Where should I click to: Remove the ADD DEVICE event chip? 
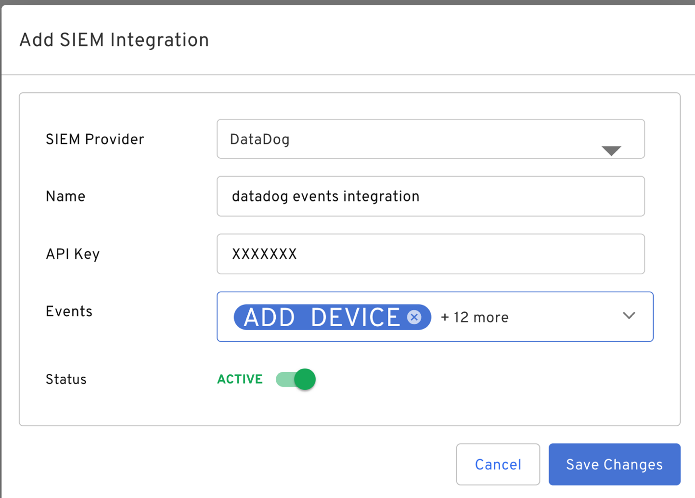coord(414,317)
